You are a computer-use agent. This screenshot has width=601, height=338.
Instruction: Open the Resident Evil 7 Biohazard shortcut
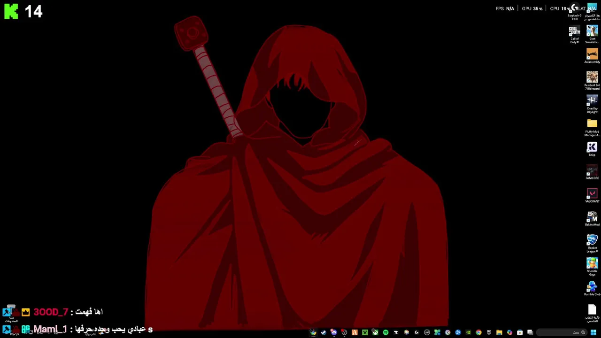coord(592,80)
